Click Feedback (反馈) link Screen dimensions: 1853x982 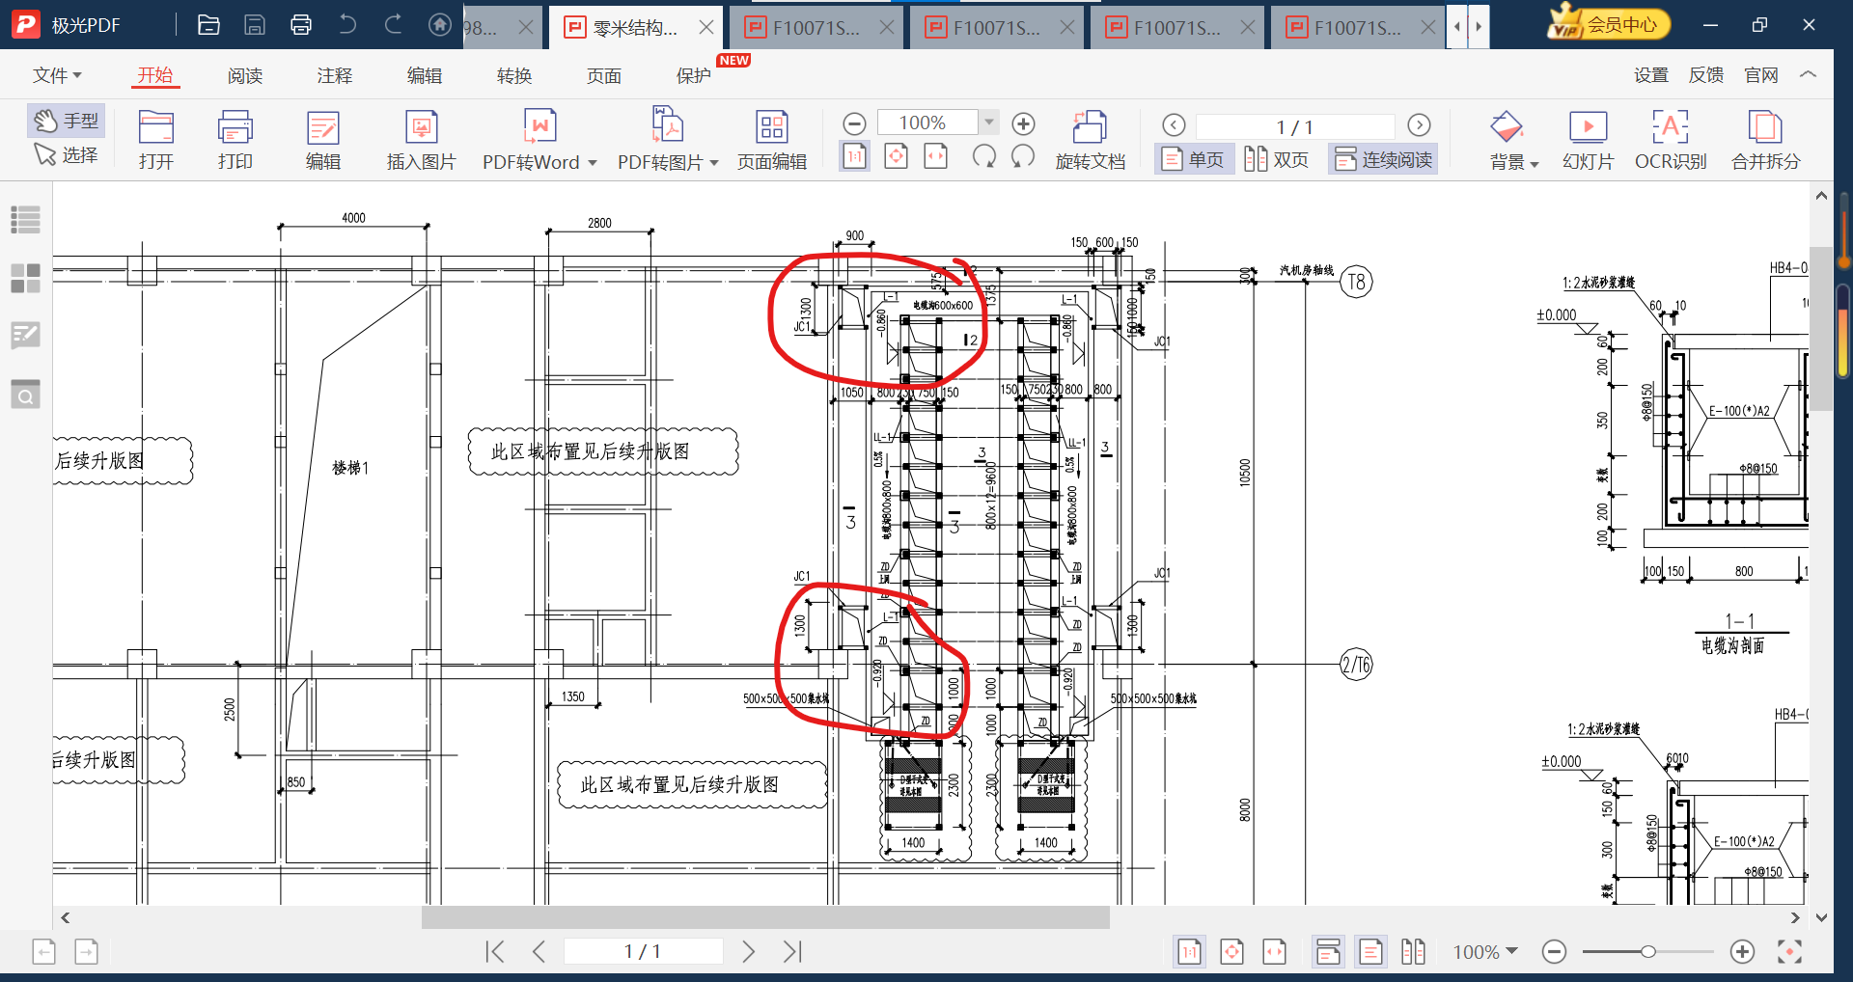1706,75
